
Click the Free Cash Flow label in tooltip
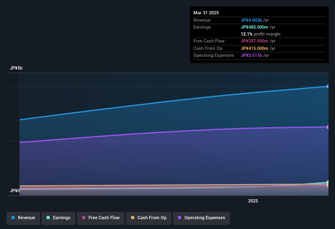point(209,41)
